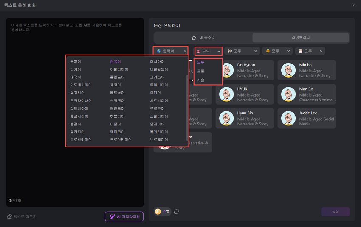Select 소말리아어 in the list
This screenshot has height=227, width=361.
[x=159, y=116]
